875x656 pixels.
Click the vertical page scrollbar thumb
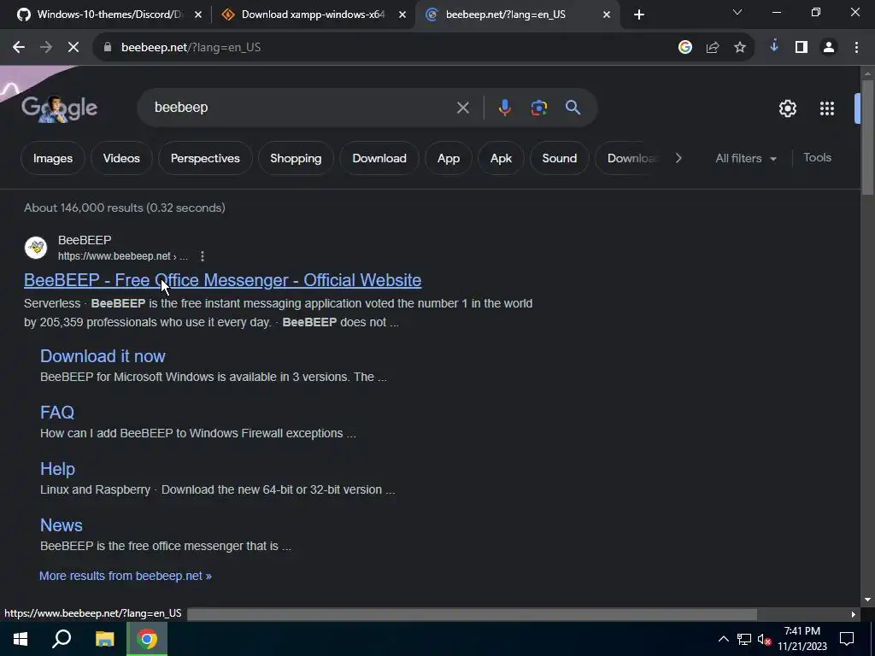[867, 138]
